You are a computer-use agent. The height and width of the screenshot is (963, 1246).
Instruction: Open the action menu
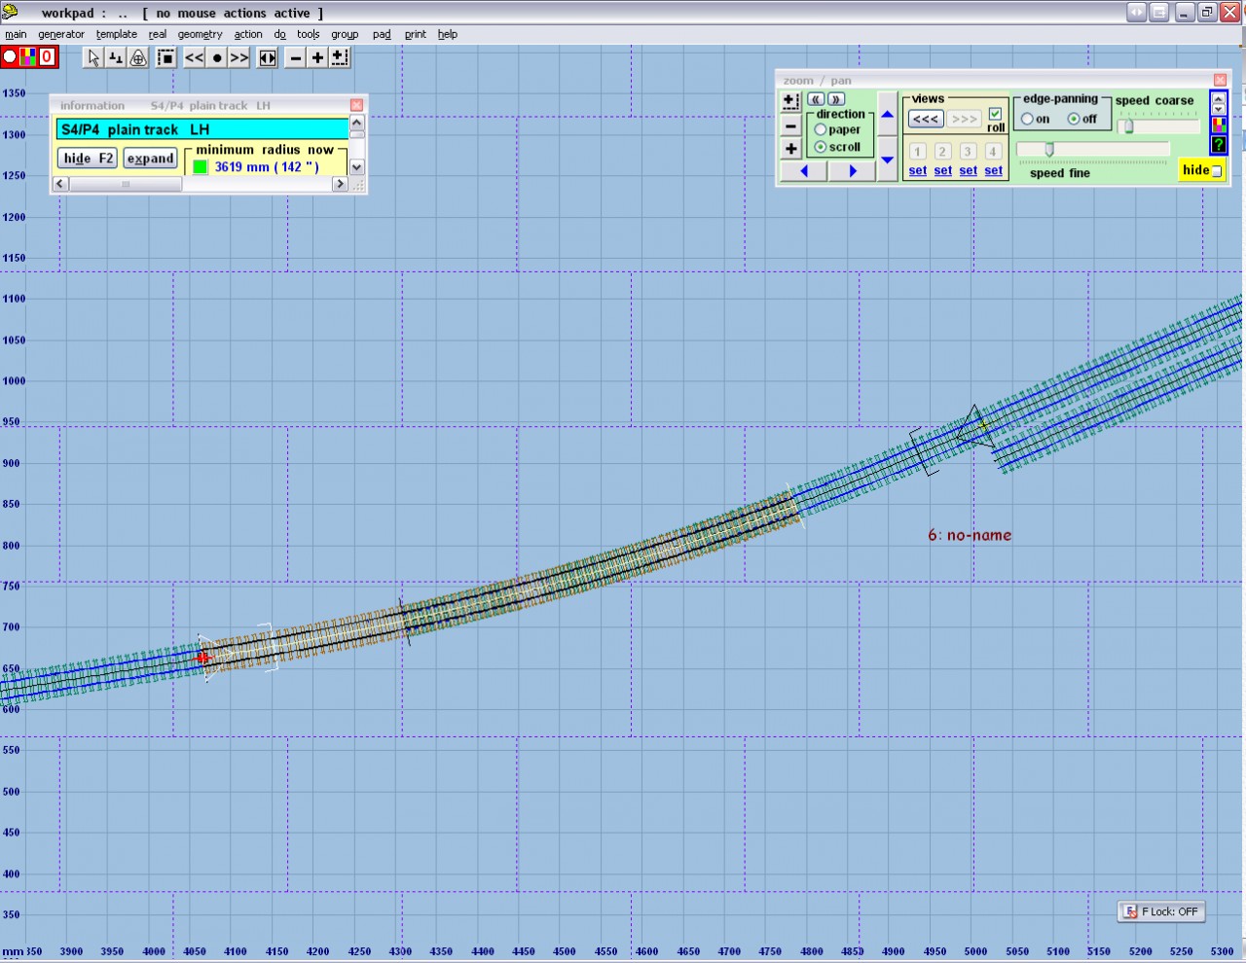pyautogui.click(x=248, y=34)
